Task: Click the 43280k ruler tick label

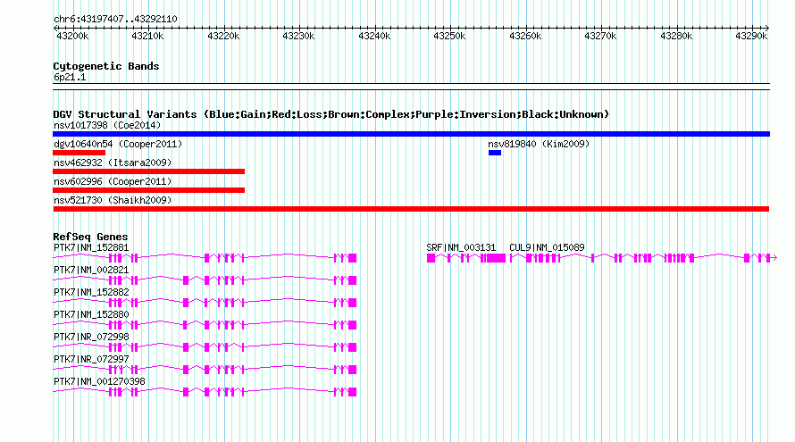Action: (x=677, y=36)
